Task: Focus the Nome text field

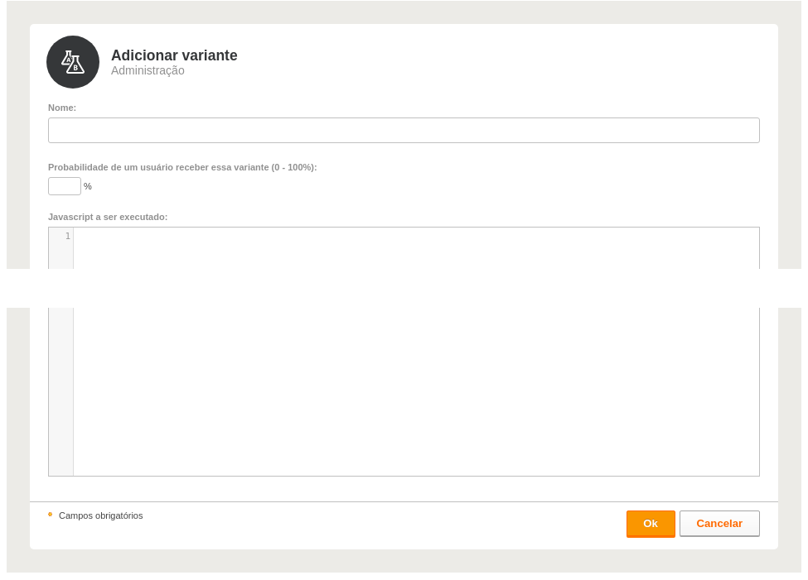Action: tap(404, 130)
